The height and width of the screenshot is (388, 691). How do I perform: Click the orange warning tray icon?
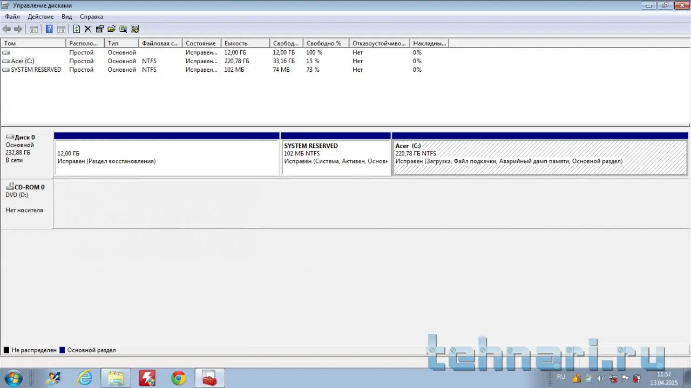[577, 378]
